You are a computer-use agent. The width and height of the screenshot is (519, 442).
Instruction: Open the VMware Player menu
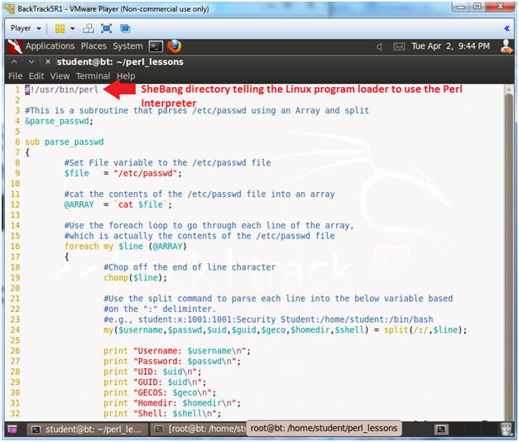[26, 28]
